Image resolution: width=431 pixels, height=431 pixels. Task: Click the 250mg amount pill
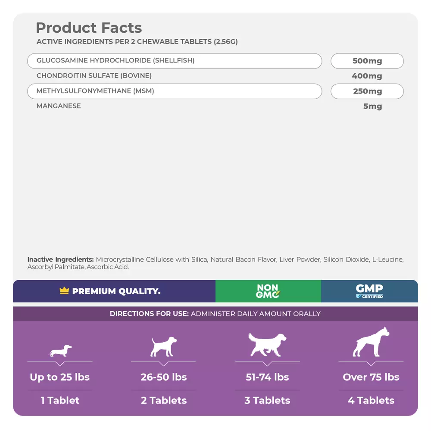click(367, 91)
